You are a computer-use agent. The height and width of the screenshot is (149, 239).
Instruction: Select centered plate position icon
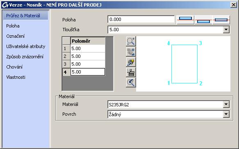click(x=221, y=20)
